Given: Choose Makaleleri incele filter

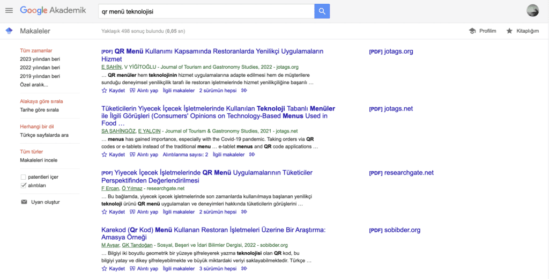Looking at the screenshot, I should 39,160.
